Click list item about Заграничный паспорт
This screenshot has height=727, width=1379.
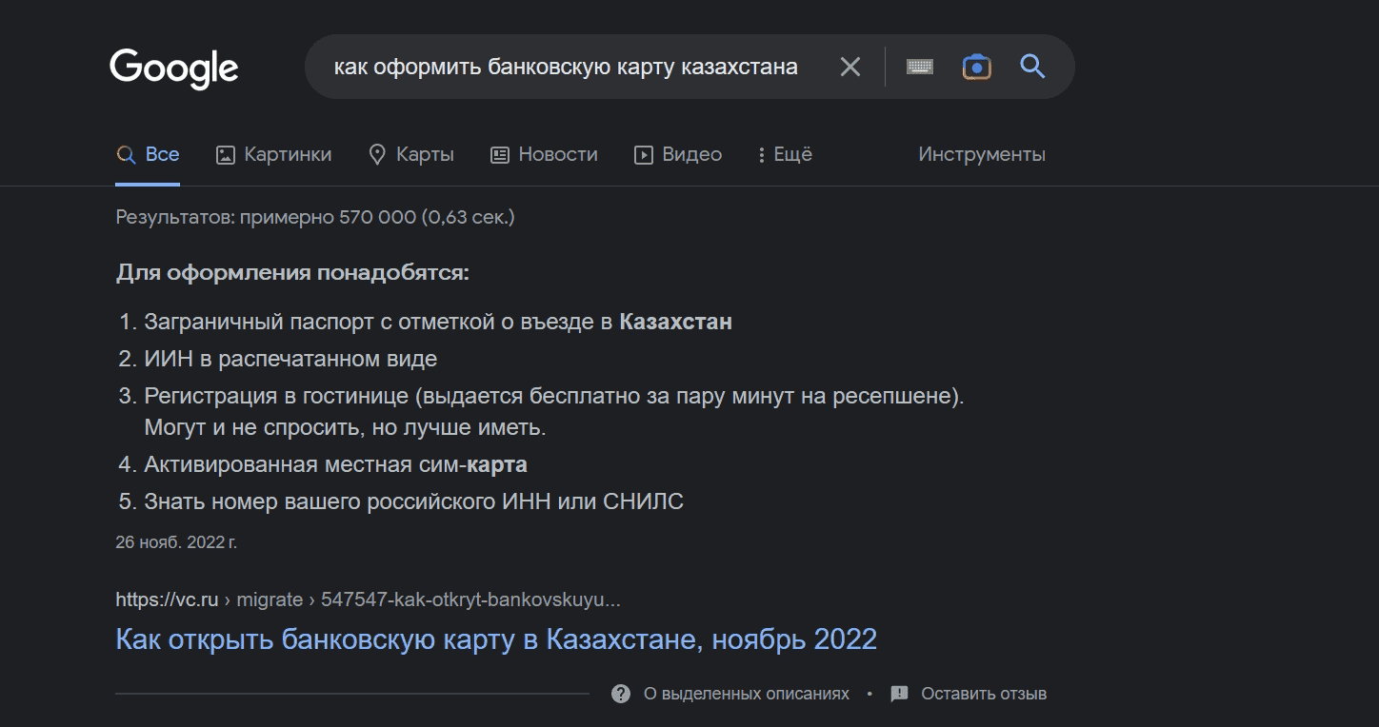(x=438, y=322)
